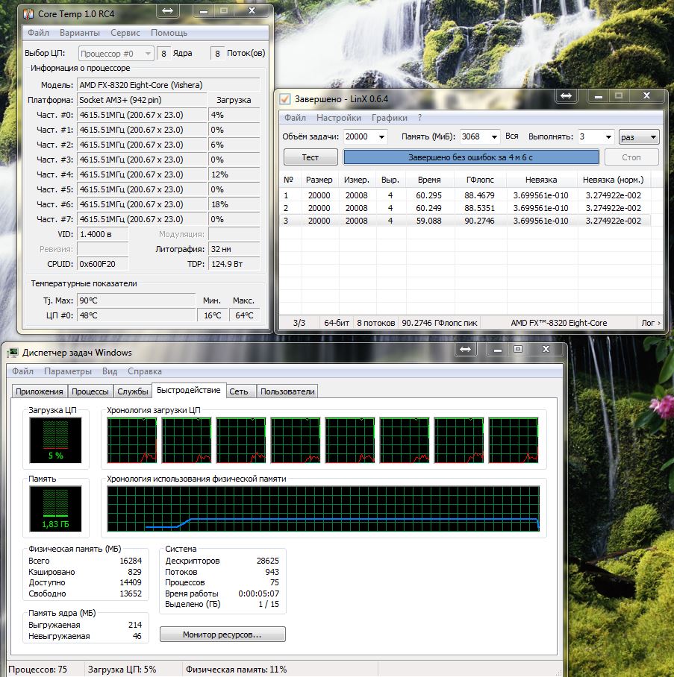Adjust the Выполнять count stepper
Image resolution: width=674 pixels, height=677 pixels.
click(607, 137)
